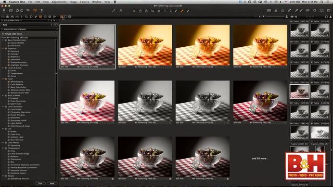Click the adjustments clipboard list scrollbar
Image resolution: width=333 pixels, height=187 pixels.
pyautogui.click(x=56, y=73)
